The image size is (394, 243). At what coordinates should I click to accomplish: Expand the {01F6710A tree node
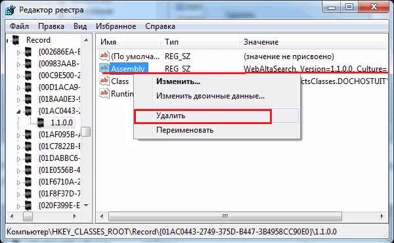(18, 183)
